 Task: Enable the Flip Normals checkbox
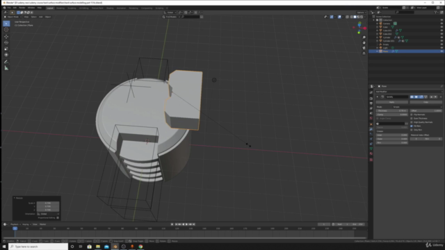(412, 115)
